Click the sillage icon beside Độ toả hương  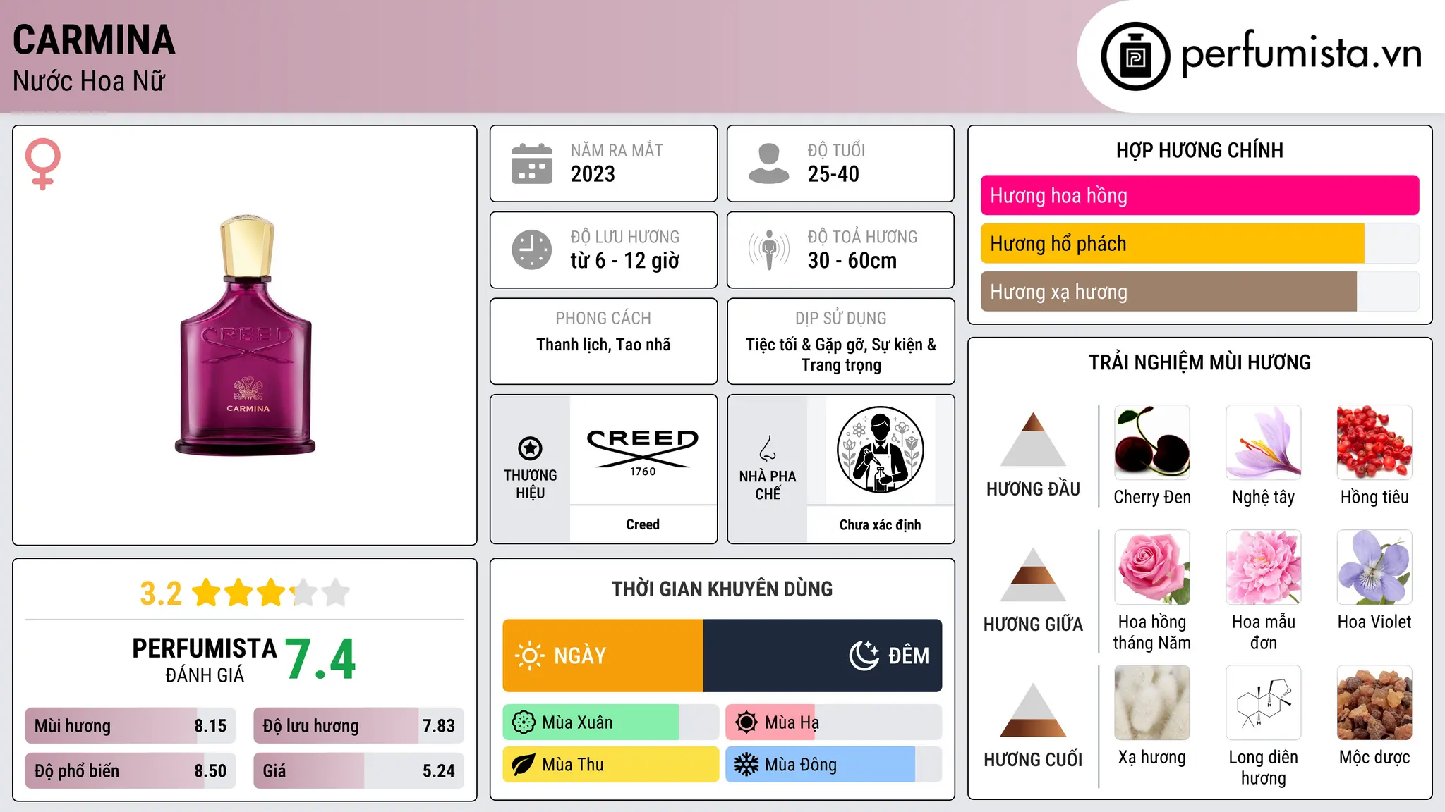(769, 250)
